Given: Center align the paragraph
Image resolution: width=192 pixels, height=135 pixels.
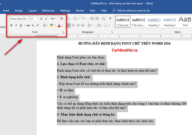Looking at the screenshot, I should pyautogui.click(x=73, y=25).
